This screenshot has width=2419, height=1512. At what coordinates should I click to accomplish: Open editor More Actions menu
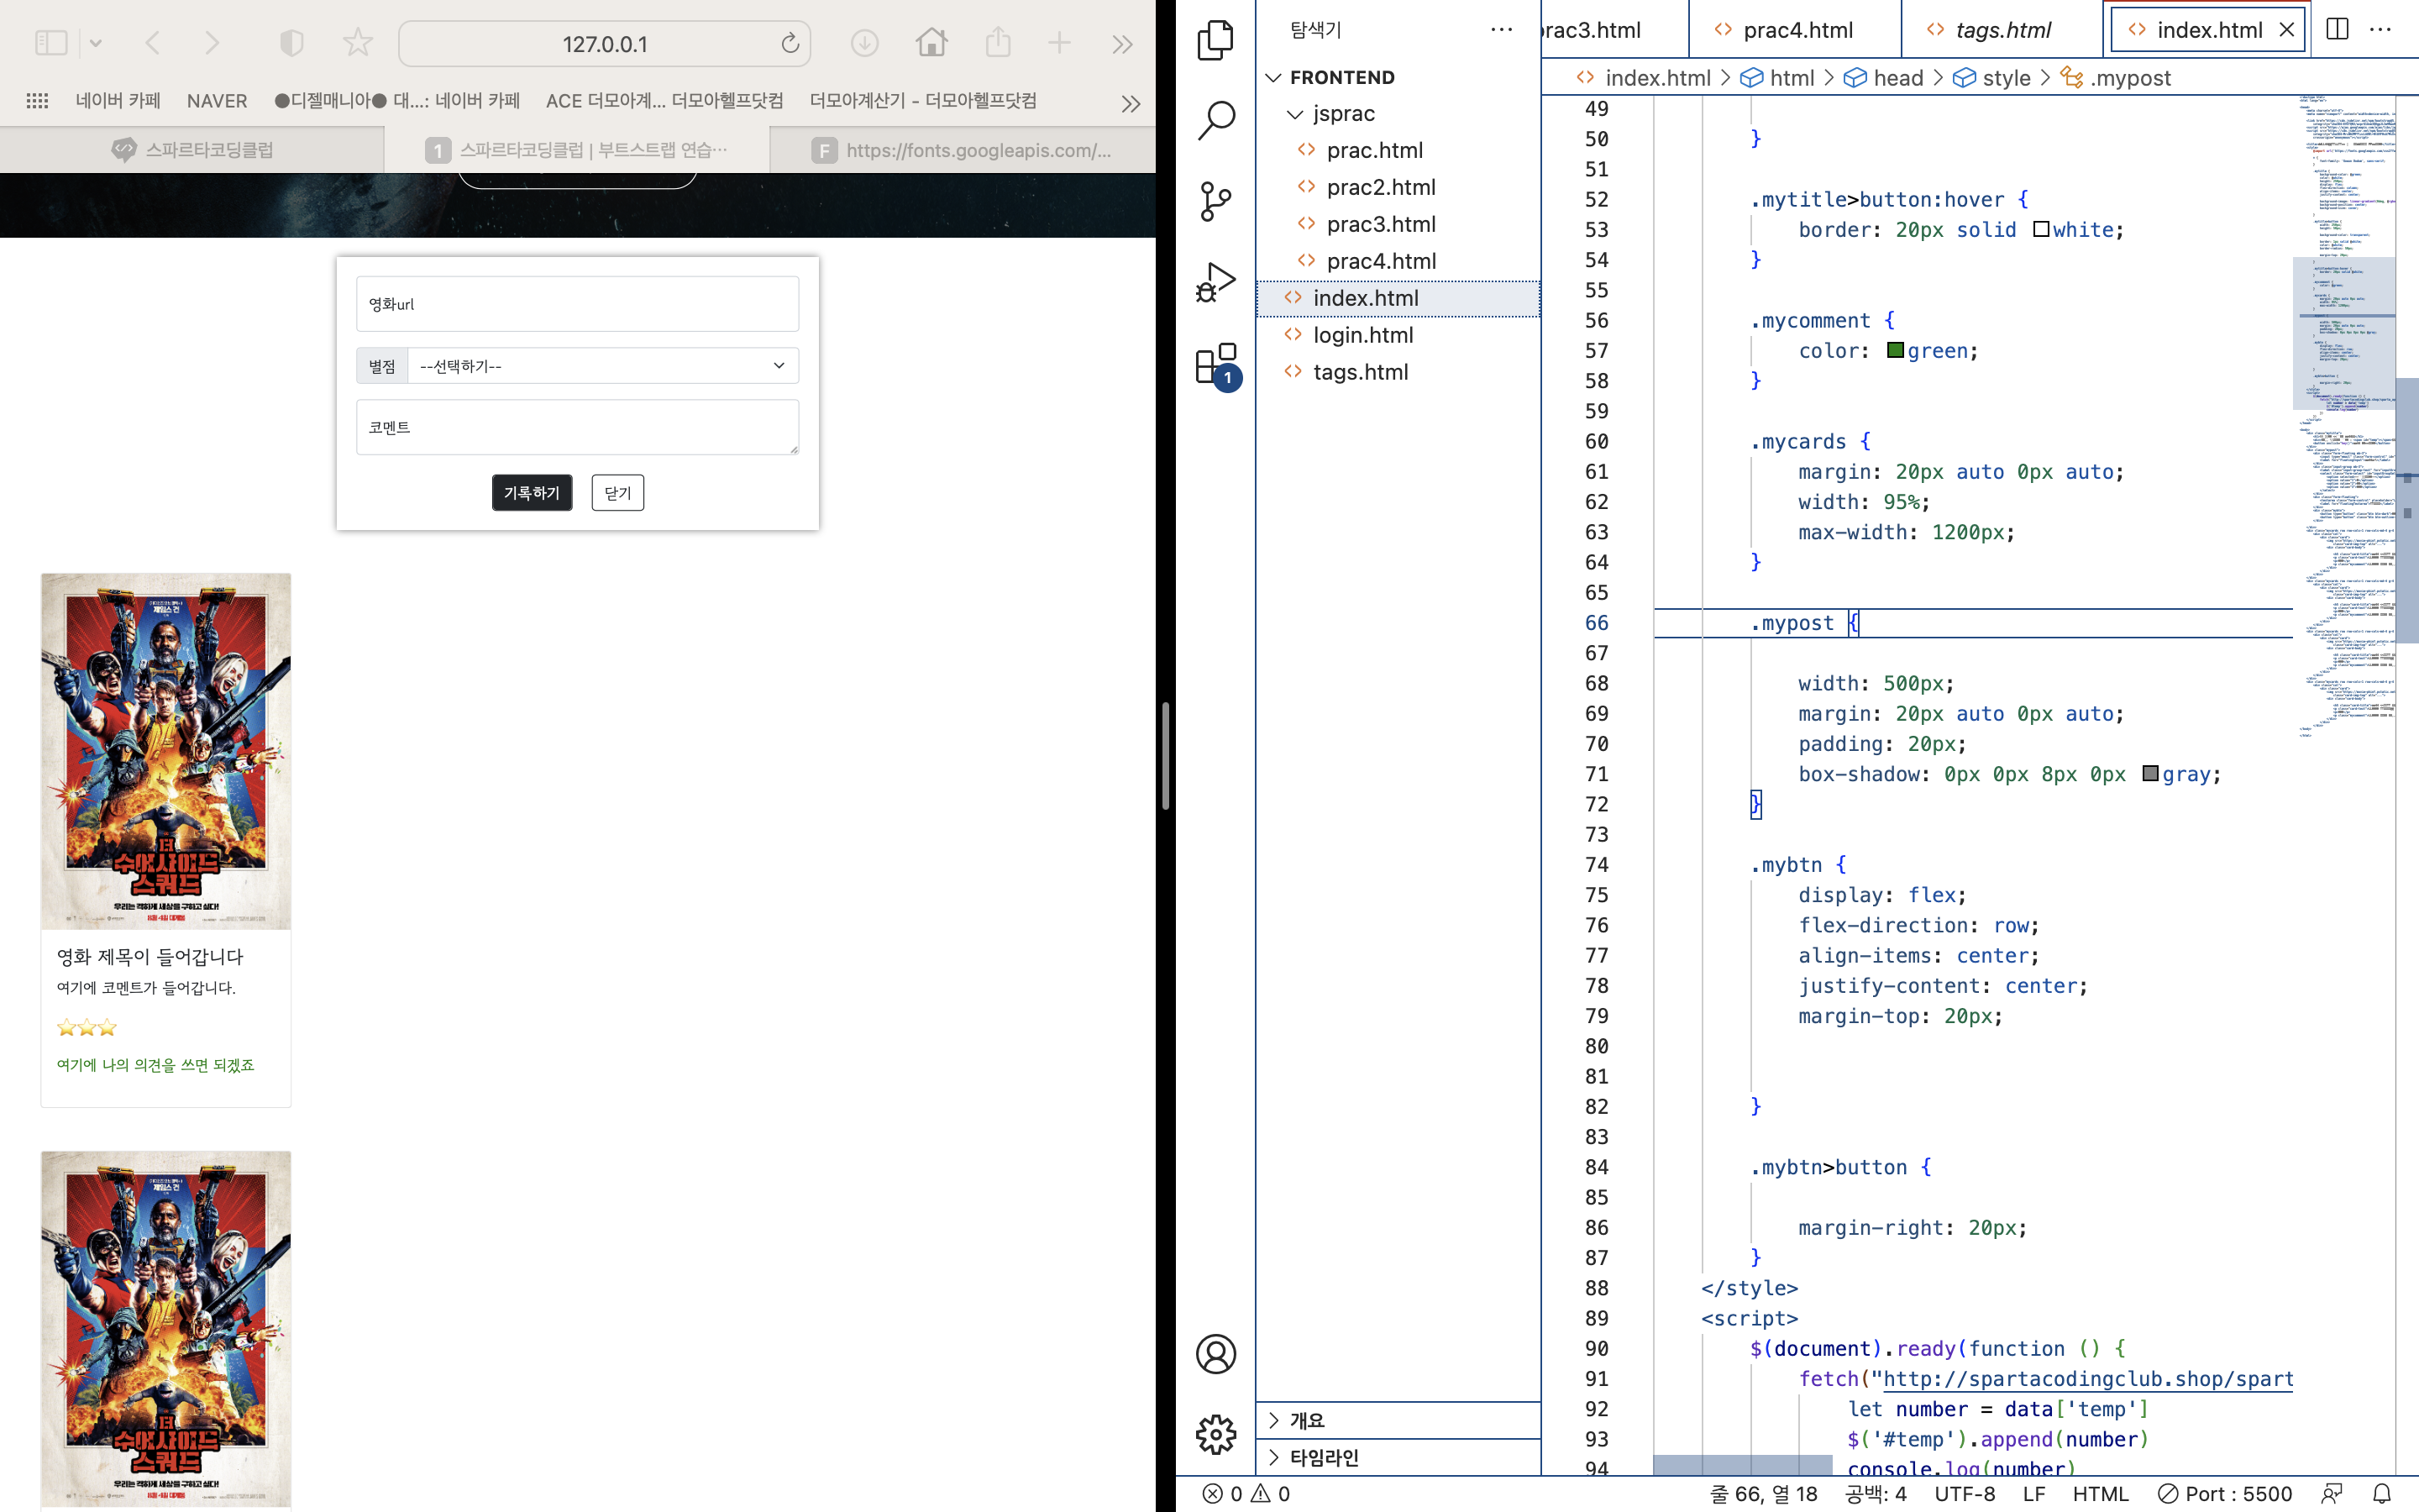[x=2381, y=29]
